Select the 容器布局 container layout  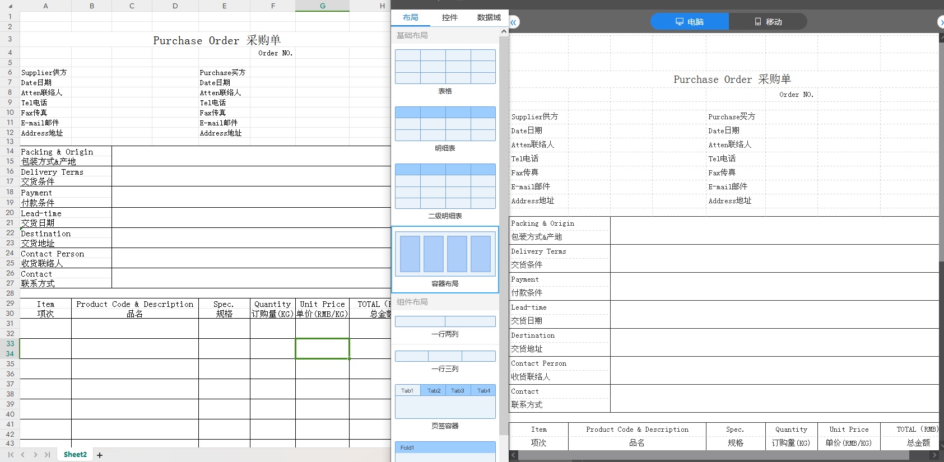(445, 254)
